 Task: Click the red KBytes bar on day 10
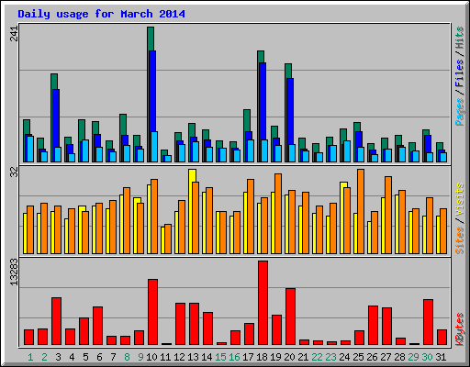click(152, 312)
